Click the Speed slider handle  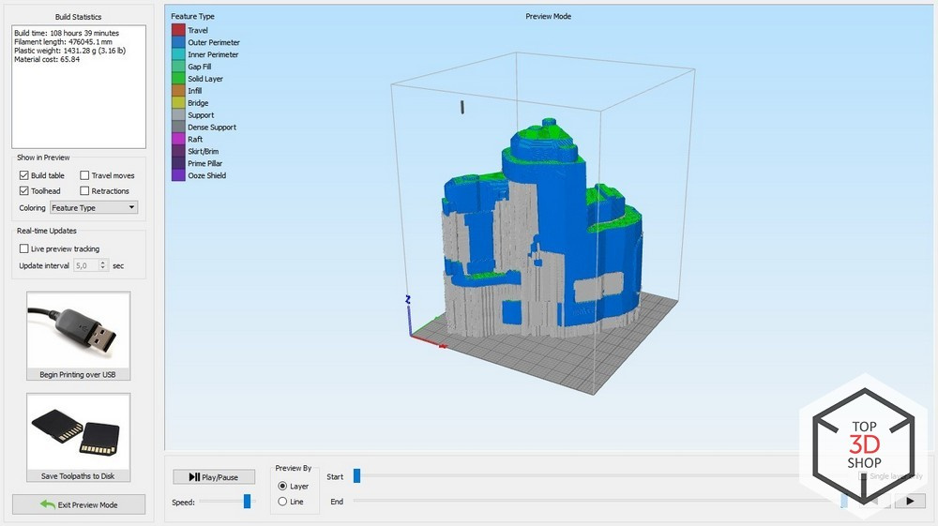point(247,502)
